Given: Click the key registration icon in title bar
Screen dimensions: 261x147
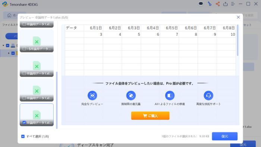Looking at the screenshot, I should point(210,4).
